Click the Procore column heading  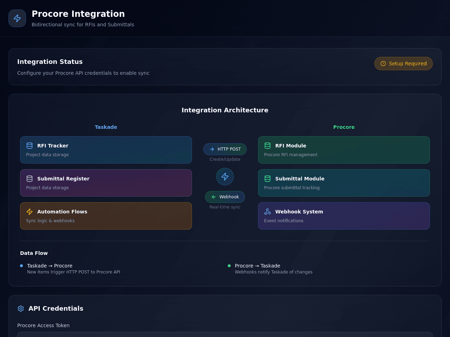point(344,127)
